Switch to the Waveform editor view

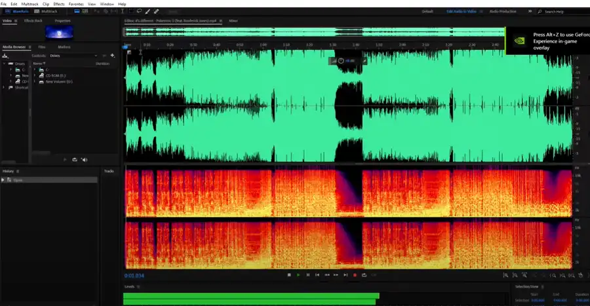[16, 11]
